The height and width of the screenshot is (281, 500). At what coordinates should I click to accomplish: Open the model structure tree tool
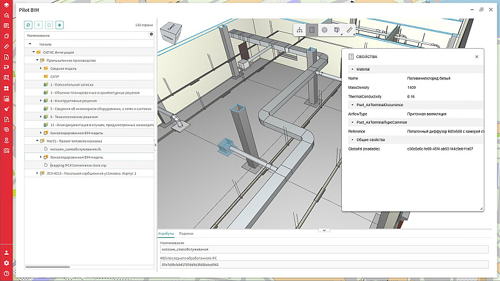[299, 29]
